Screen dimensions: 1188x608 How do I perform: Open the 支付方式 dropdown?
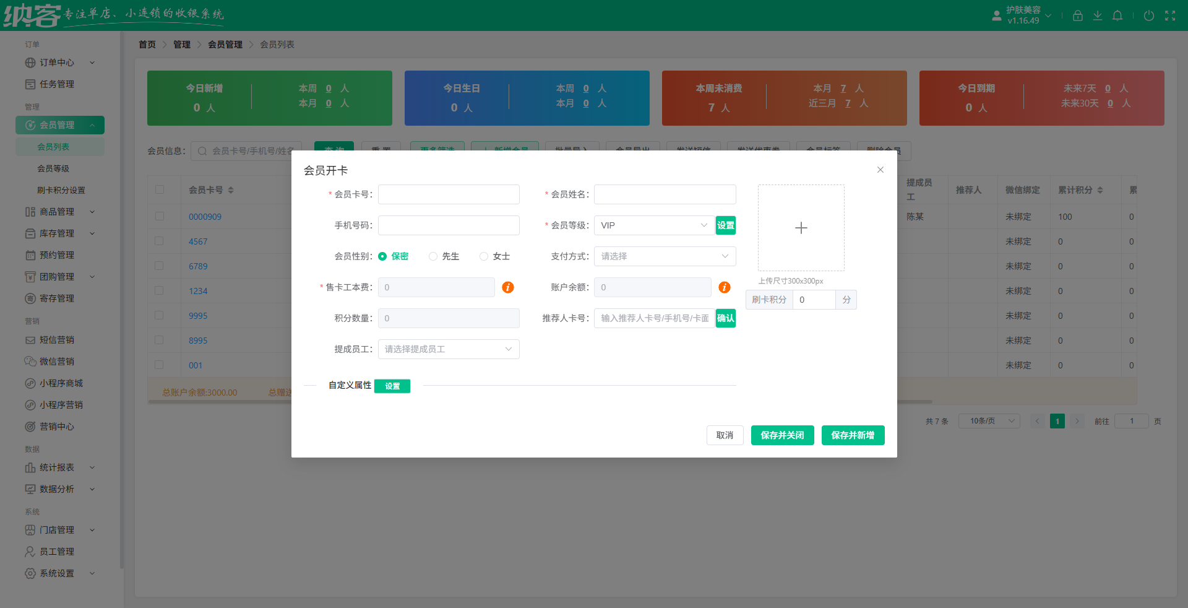click(x=665, y=256)
